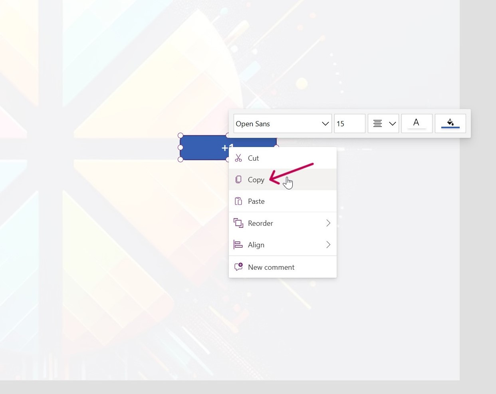Click the New comment bubble icon

pos(238,267)
